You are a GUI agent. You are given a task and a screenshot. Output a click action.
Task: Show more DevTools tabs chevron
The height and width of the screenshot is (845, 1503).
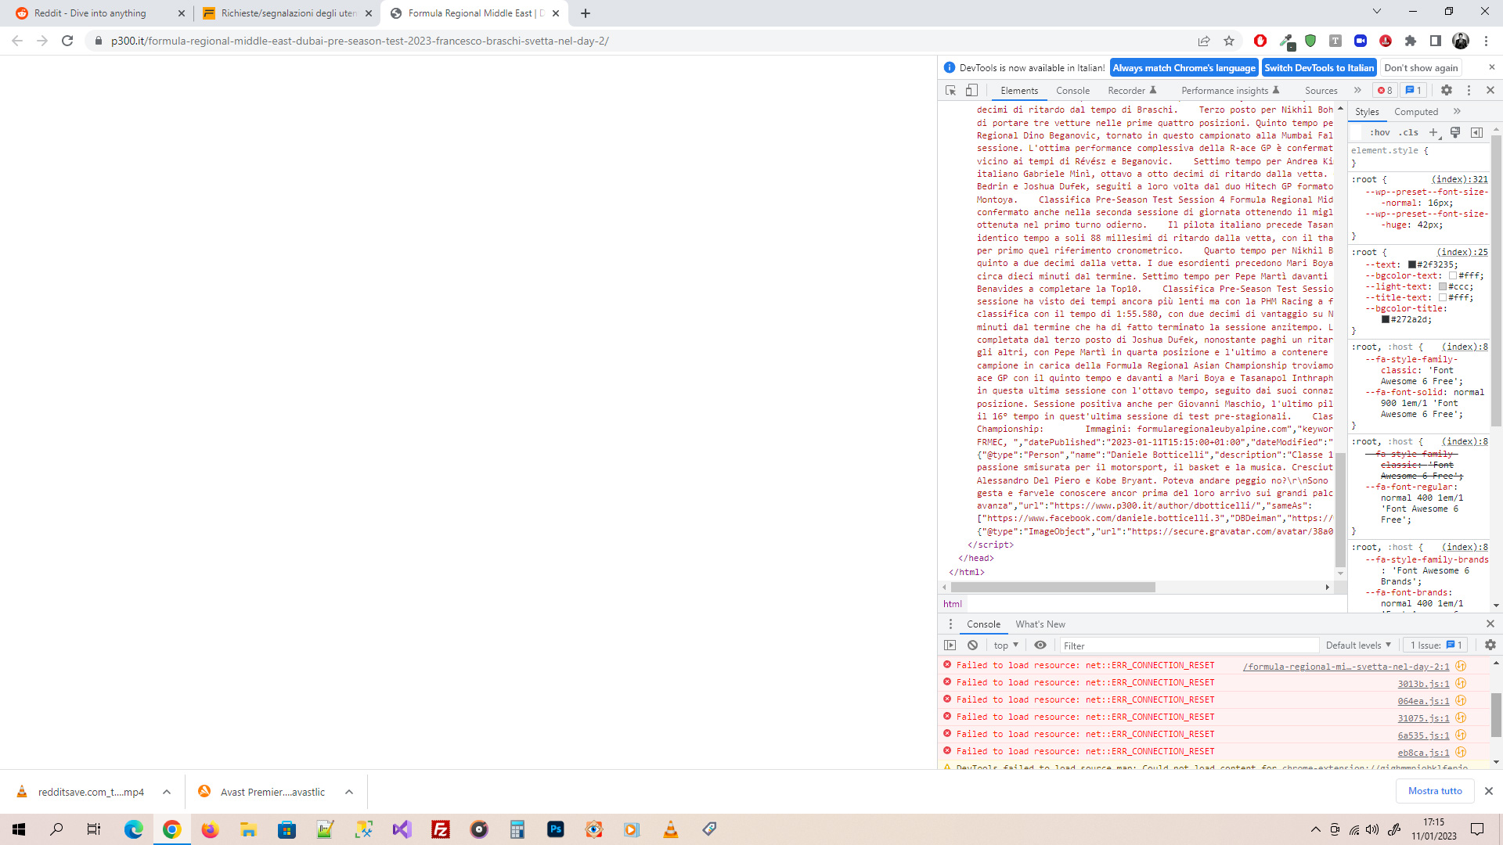pyautogui.click(x=1357, y=91)
